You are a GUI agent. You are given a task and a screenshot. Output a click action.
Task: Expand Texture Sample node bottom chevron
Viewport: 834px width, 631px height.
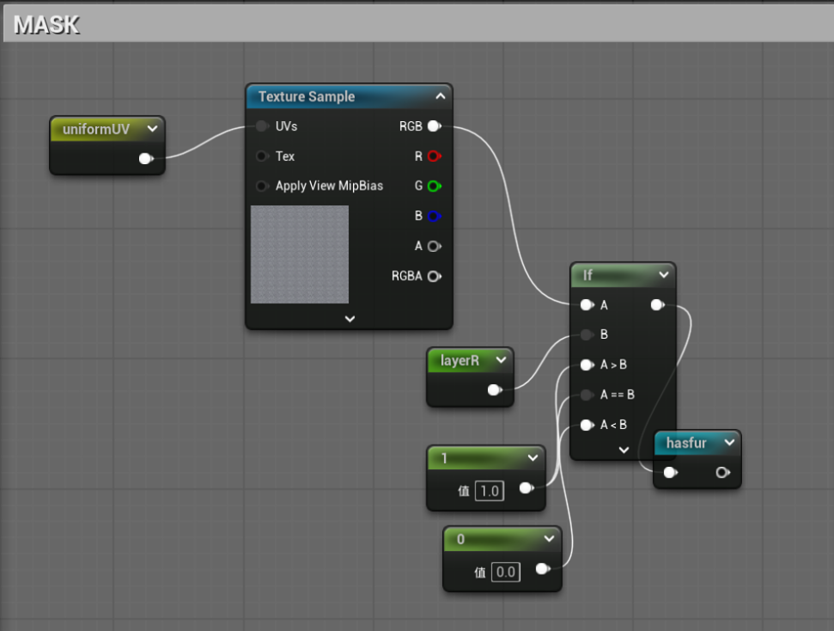[350, 319]
